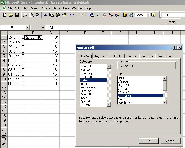
Task: Click the Format Cells help question button
Action: (175, 48)
